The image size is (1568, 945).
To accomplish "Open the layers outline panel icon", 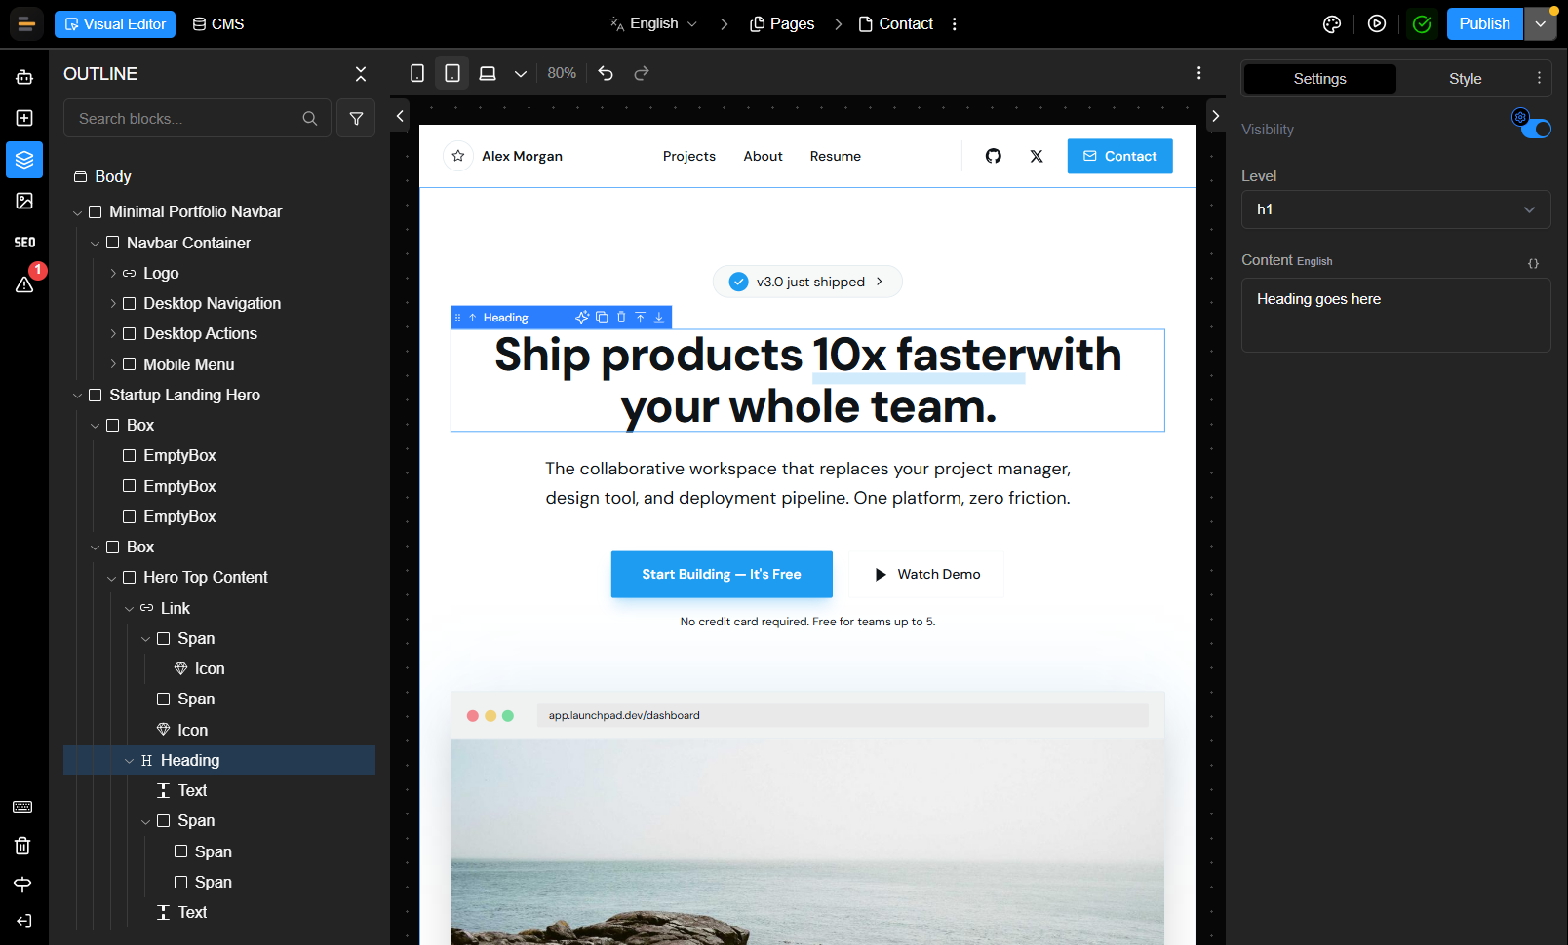I will 24,160.
